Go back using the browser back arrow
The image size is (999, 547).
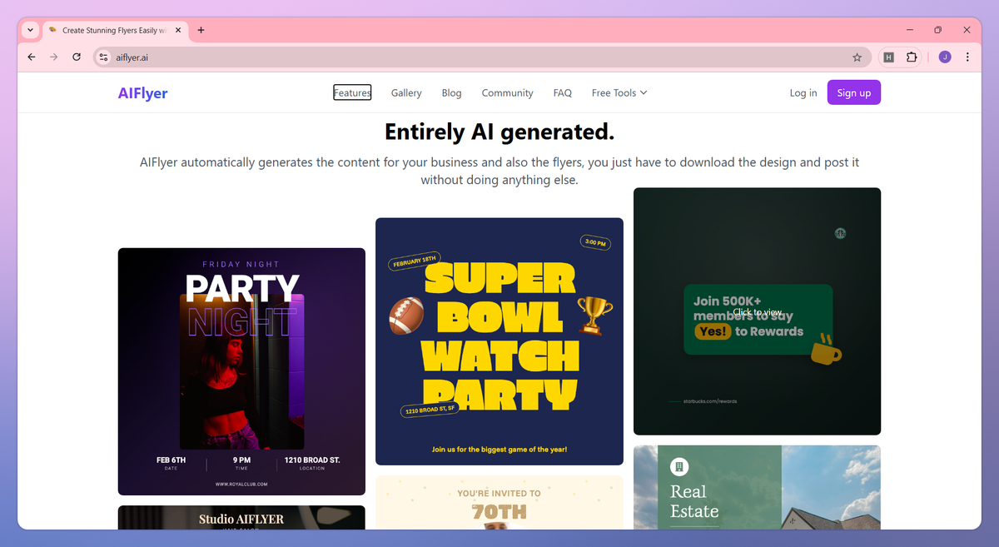point(32,57)
